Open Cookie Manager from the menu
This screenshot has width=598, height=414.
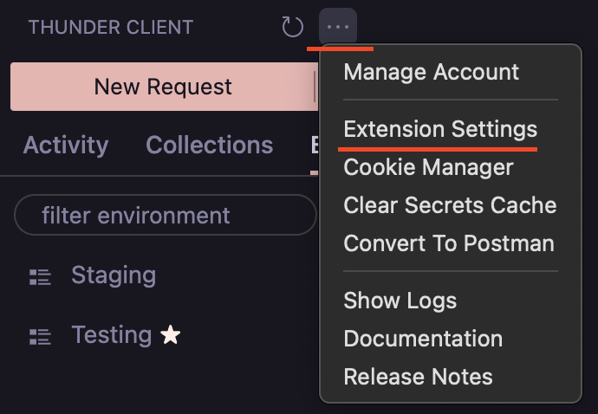coord(428,167)
